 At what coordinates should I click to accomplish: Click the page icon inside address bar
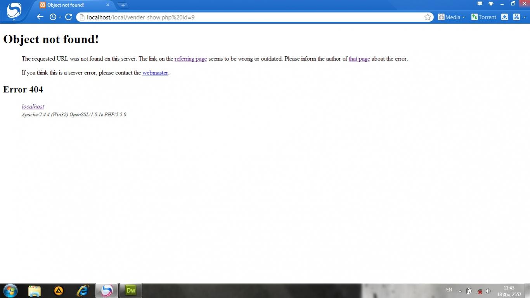tap(81, 17)
